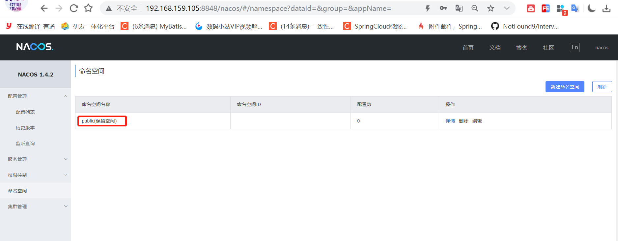
Task: Expand the 集群管理 sidebar section
Action: tap(36, 207)
